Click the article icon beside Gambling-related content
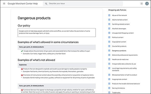151x94 pixels. [x=109, y=24]
